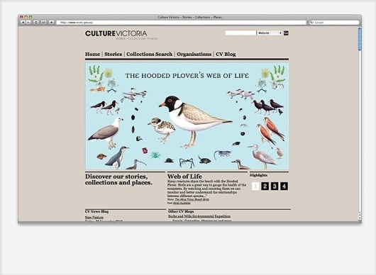The image size is (376, 275).
Task: Open the Beach Birds story link
Action: 192,199
